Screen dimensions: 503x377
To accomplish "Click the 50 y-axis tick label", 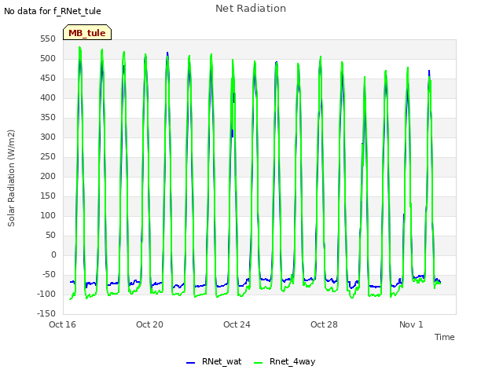I will [50, 236].
